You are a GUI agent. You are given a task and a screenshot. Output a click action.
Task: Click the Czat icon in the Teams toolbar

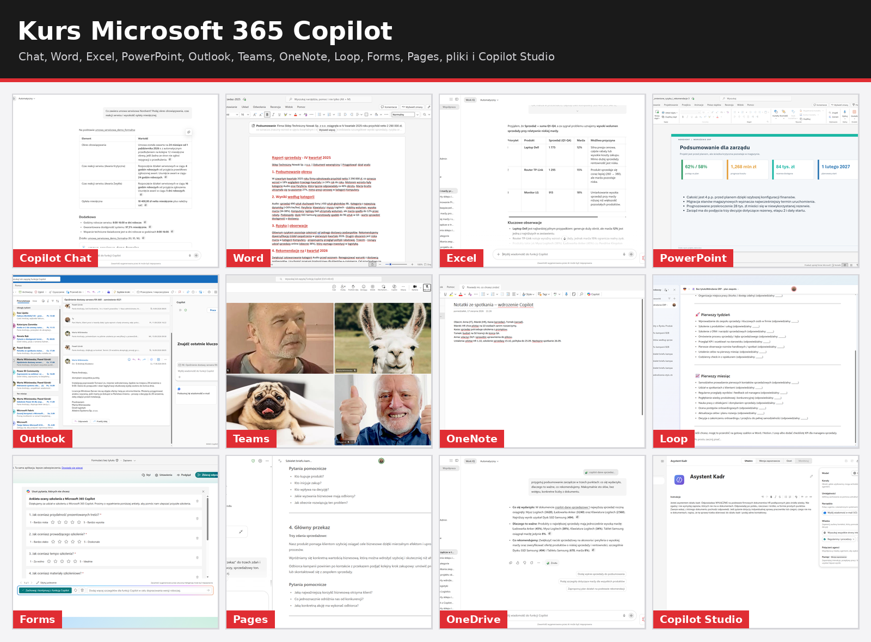[334, 287]
